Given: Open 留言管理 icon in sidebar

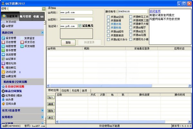Looking at the screenshot, I should click(3, 38).
